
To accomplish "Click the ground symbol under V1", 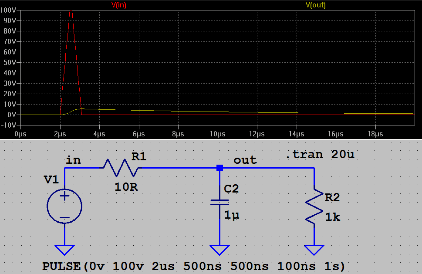I will 64,250.
